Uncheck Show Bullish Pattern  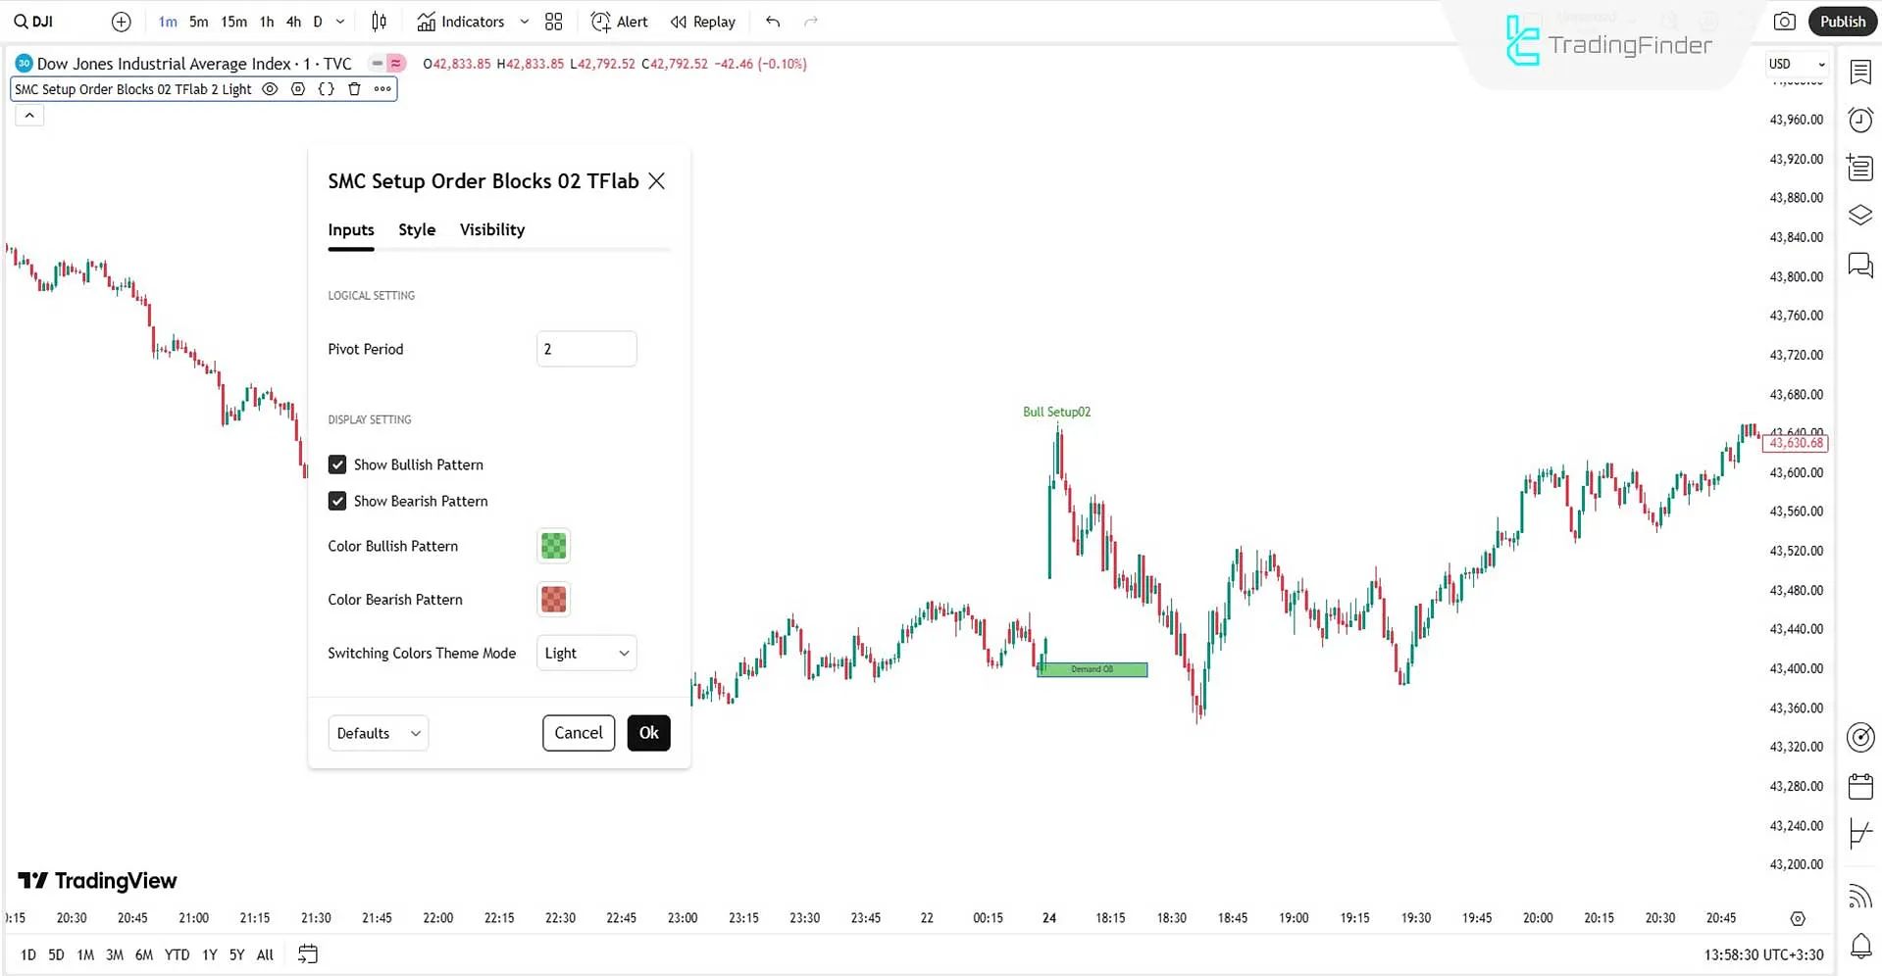337,464
